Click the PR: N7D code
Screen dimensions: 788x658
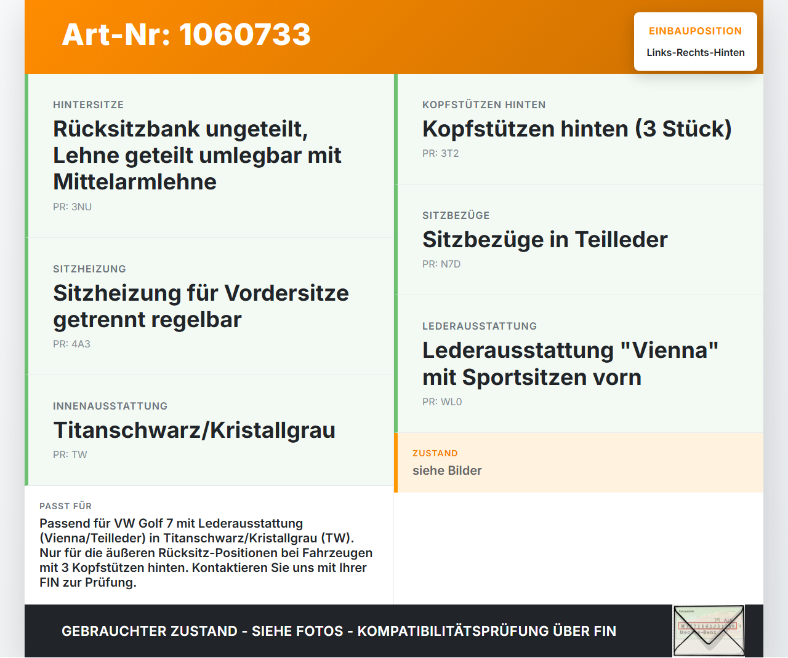[441, 264]
